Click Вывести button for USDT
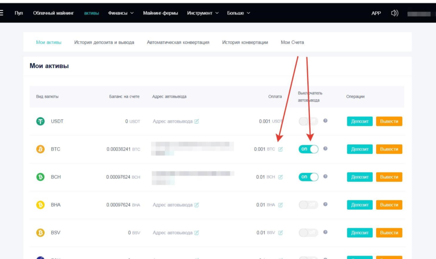436x259 pixels. click(x=389, y=121)
